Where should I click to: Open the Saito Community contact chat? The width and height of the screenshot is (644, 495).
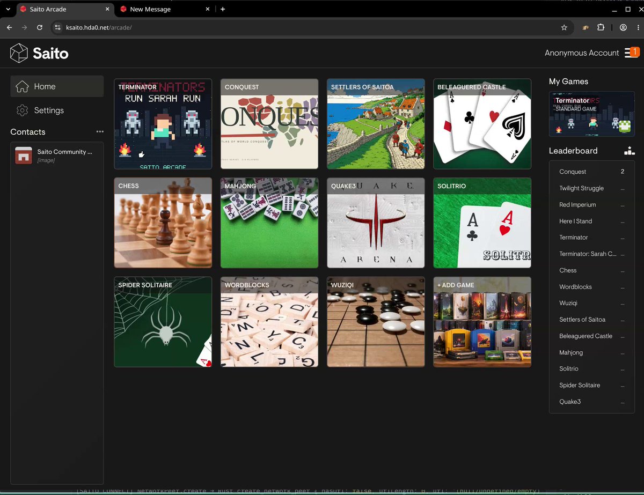coord(57,156)
